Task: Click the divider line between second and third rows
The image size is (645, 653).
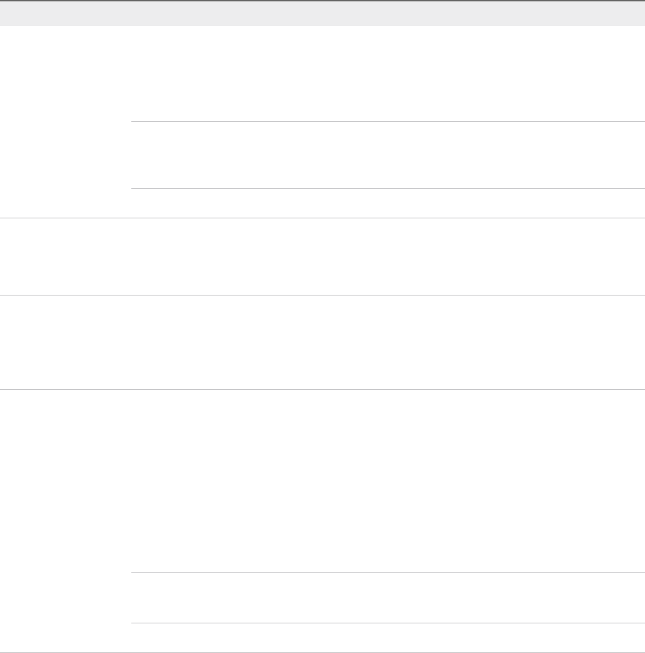Action: pos(322,296)
